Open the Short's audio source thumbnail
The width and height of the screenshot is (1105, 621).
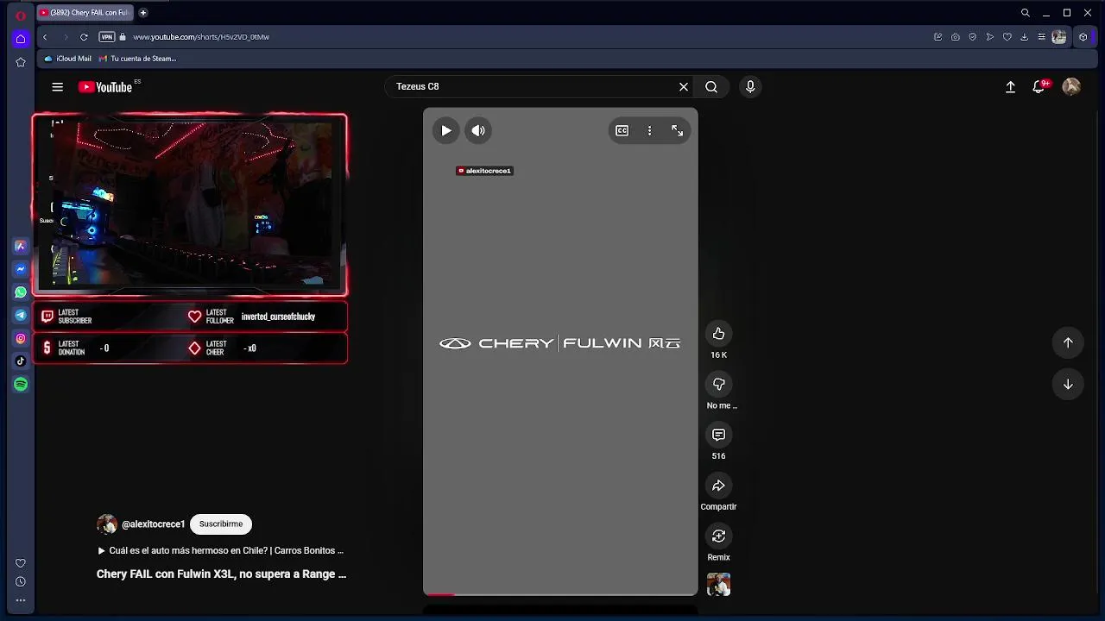718,585
